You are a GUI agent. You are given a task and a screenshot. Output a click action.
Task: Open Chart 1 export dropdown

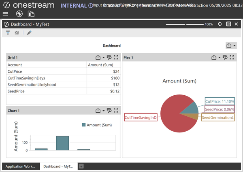[x=100, y=110]
